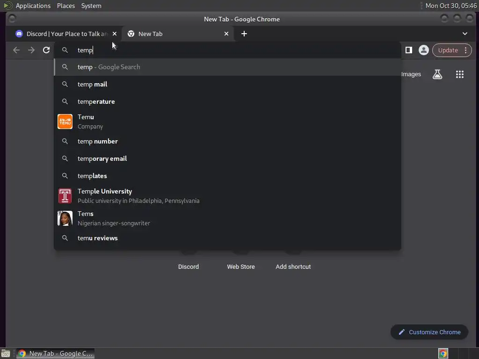Open the Applications menu
Viewport: 479px width, 359px height.
tap(33, 6)
